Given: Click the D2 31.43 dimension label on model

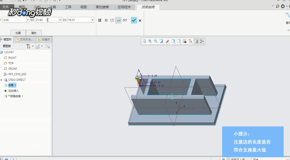Looking at the screenshot, I should (x=155, y=82).
